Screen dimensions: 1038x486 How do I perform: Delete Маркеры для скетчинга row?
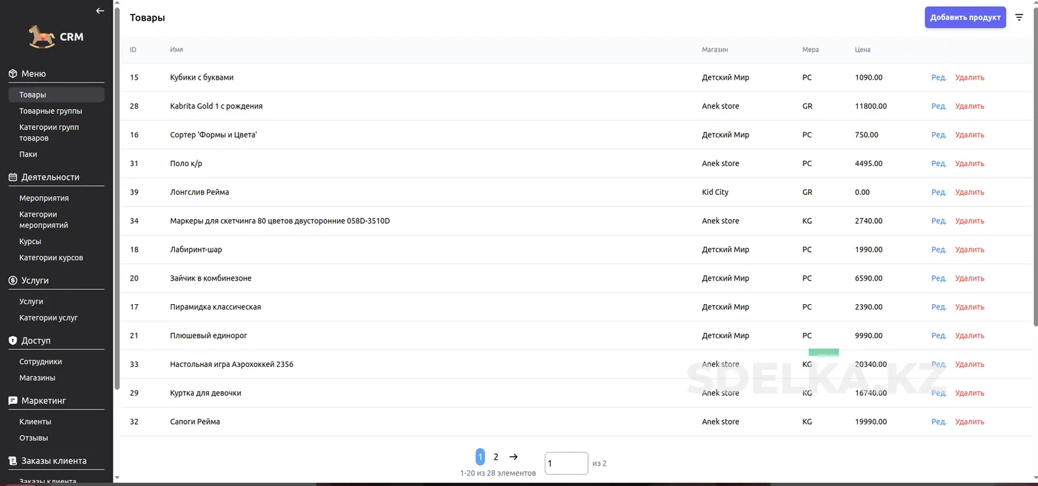[969, 221]
